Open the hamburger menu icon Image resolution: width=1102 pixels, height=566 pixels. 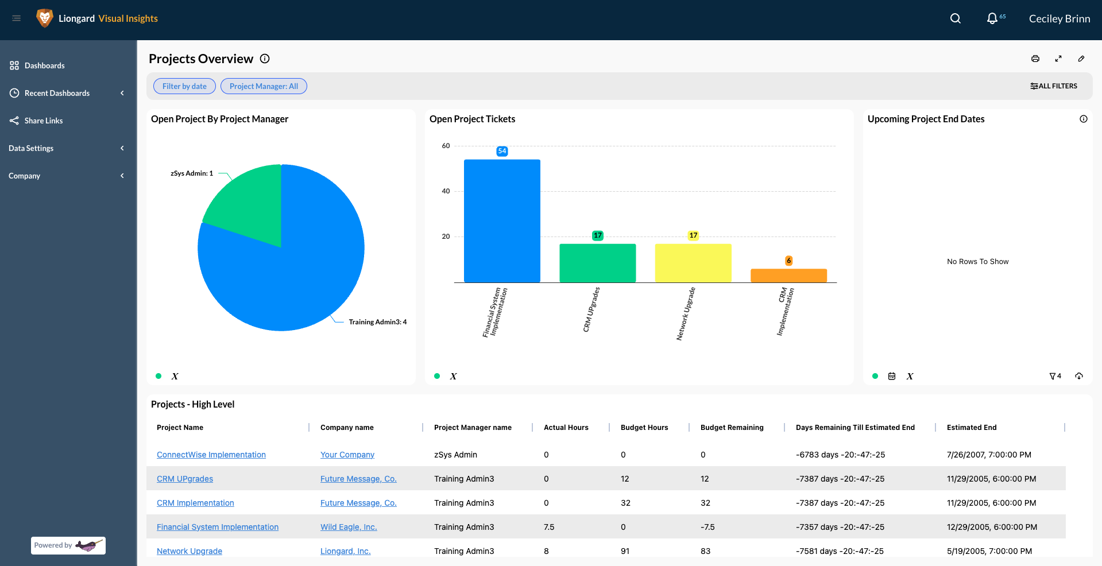[16, 18]
